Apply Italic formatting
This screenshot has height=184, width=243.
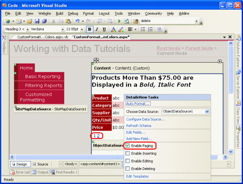(x=97, y=29)
